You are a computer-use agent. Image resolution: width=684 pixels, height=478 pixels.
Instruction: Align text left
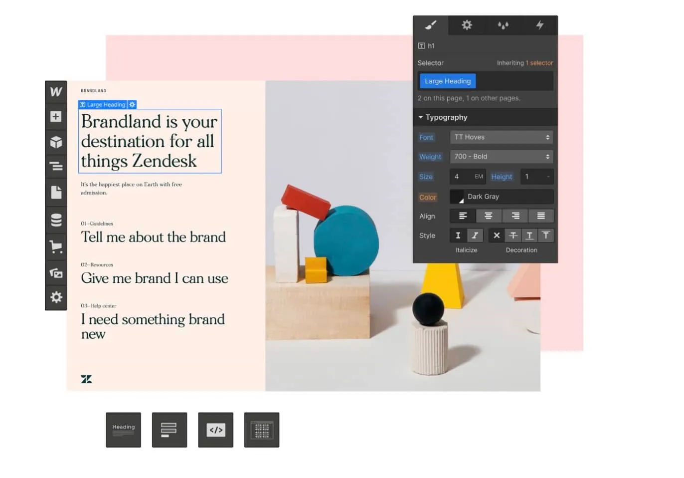pos(463,216)
